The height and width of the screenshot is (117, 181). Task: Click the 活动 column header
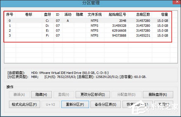pos(68,15)
